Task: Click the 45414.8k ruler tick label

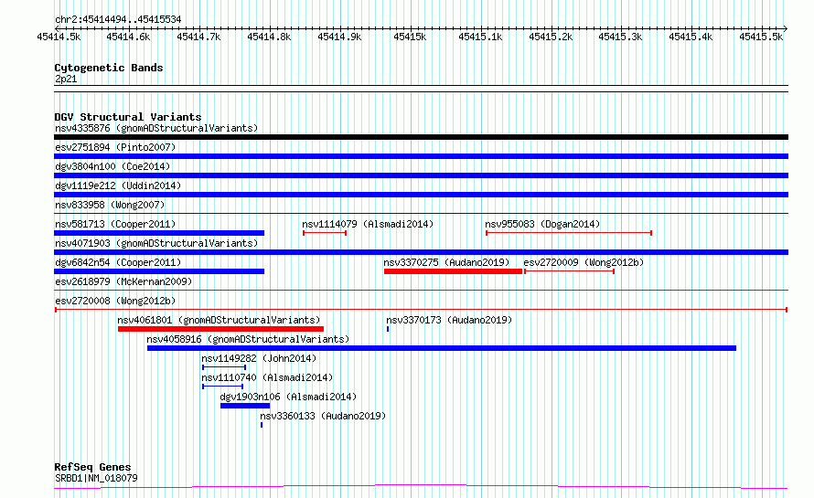Action: pyautogui.click(x=269, y=37)
